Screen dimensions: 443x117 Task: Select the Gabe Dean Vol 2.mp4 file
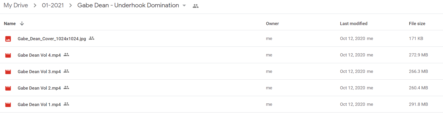(221, 88)
